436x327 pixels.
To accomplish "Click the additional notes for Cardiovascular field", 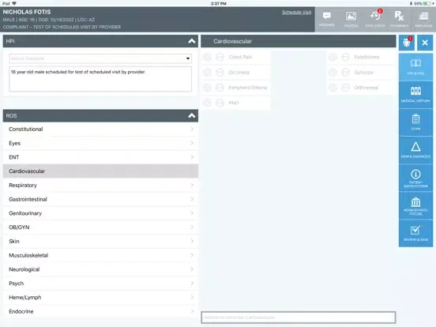I will (x=299, y=318).
